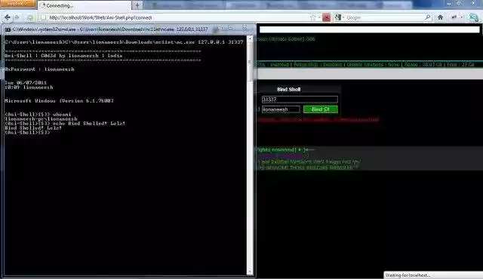Image resolution: width=483 pixels, height=279 pixels.
Task: Click the password field with lionaneesh
Action: [x=281, y=109]
